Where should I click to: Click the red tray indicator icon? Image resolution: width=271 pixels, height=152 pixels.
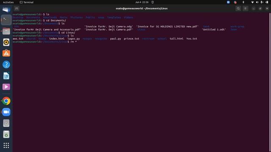[x=235, y=2]
